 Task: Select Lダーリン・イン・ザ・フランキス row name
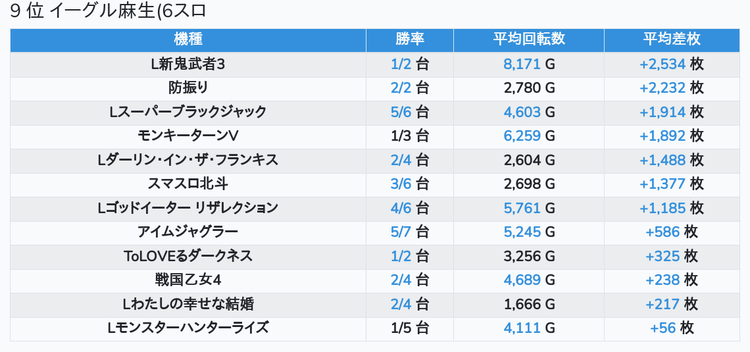click(x=188, y=160)
